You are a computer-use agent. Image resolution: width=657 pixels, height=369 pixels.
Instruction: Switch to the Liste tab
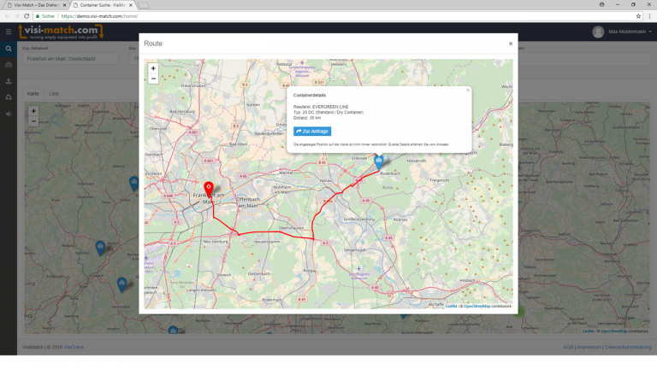click(x=54, y=93)
